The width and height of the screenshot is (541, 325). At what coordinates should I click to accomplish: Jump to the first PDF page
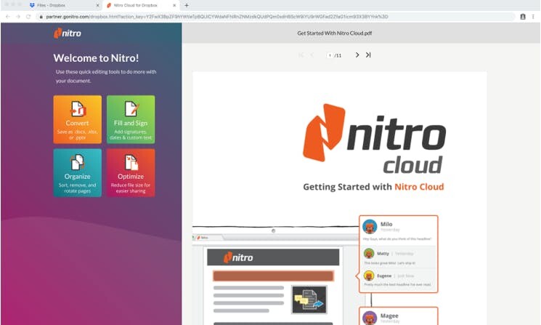[301, 55]
